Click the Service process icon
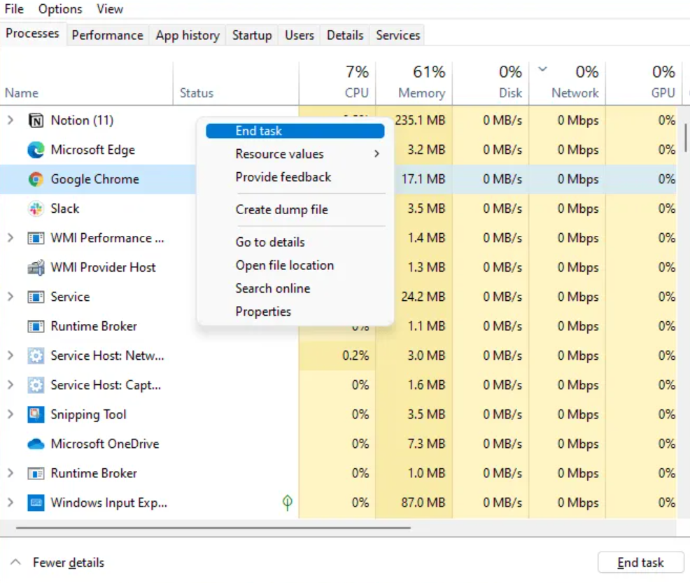Image resolution: width=690 pixels, height=583 pixels. click(36, 297)
